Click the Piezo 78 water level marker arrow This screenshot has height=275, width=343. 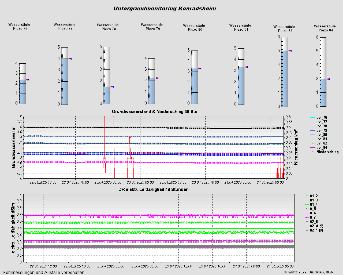coord(112,87)
